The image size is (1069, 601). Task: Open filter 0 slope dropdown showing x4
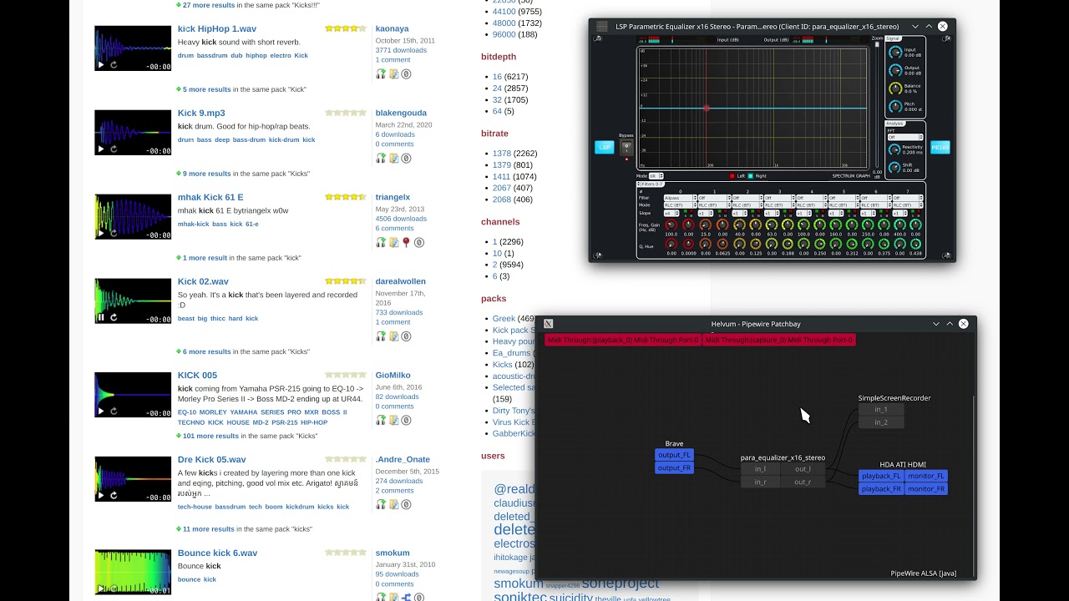(671, 213)
